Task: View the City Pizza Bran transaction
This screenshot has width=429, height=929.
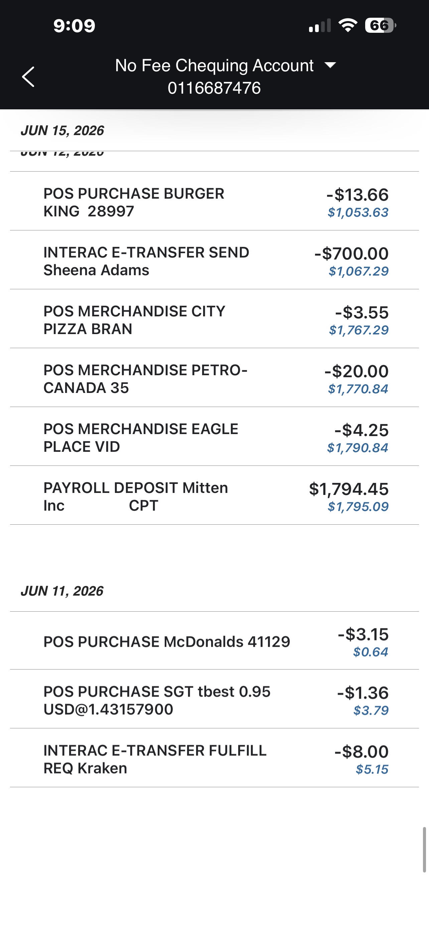Action: [x=214, y=318]
